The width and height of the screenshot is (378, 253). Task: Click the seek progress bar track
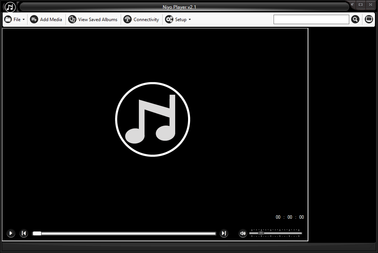pyautogui.click(x=124, y=233)
